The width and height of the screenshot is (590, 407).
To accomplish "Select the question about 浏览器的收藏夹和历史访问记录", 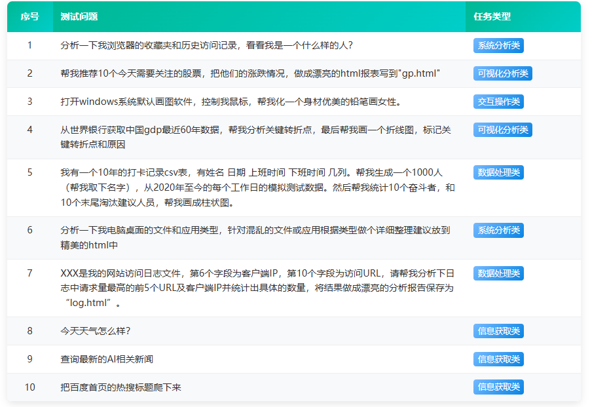I will click(206, 46).
